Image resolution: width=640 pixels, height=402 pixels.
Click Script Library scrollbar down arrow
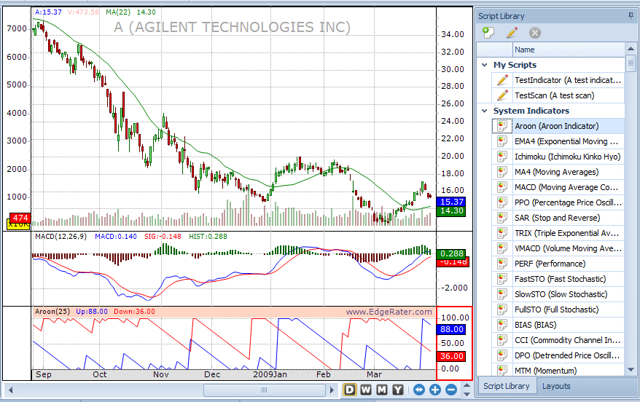coord(631,370)
